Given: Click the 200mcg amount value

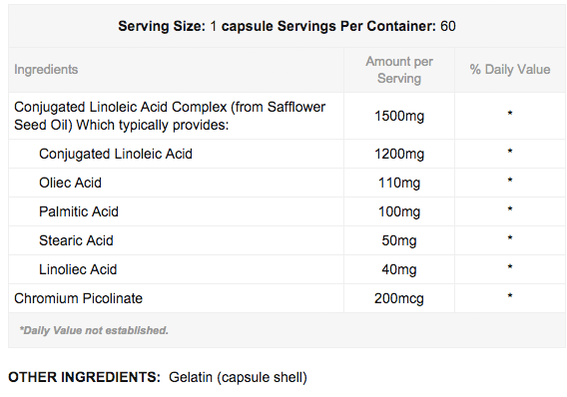Looking at the screenshot, I should coord(399,298).
